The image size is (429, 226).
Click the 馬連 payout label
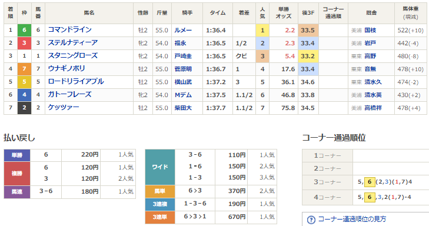click(x=17, y=192)
